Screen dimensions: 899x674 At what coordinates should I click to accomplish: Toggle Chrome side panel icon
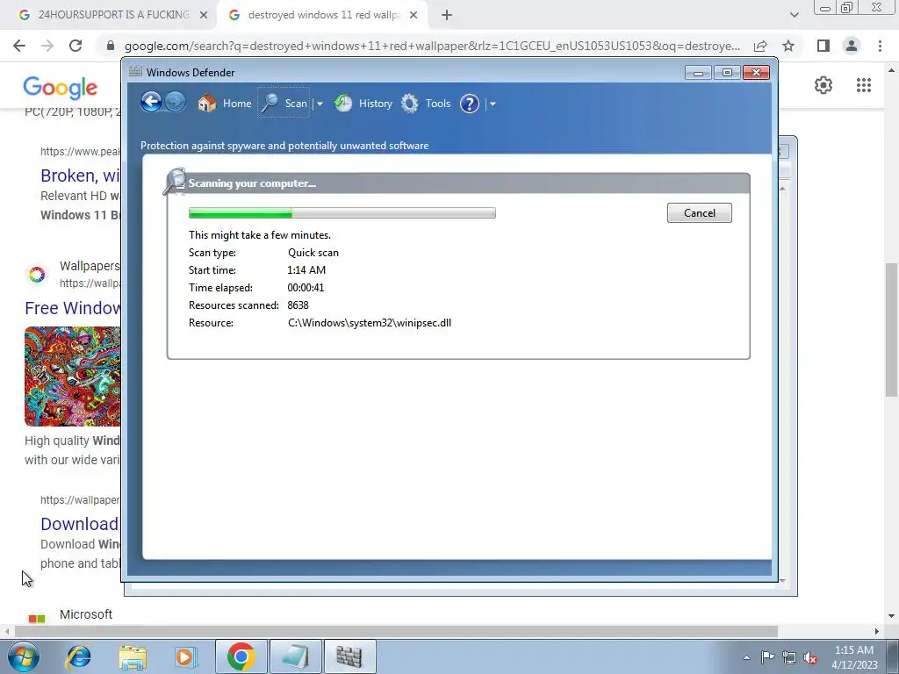[x=823, y=46]
